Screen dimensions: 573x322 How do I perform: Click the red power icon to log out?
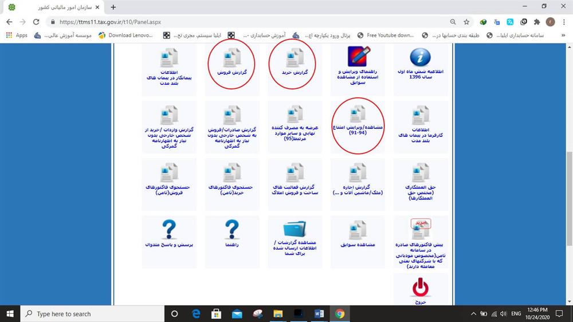(420, 285)
